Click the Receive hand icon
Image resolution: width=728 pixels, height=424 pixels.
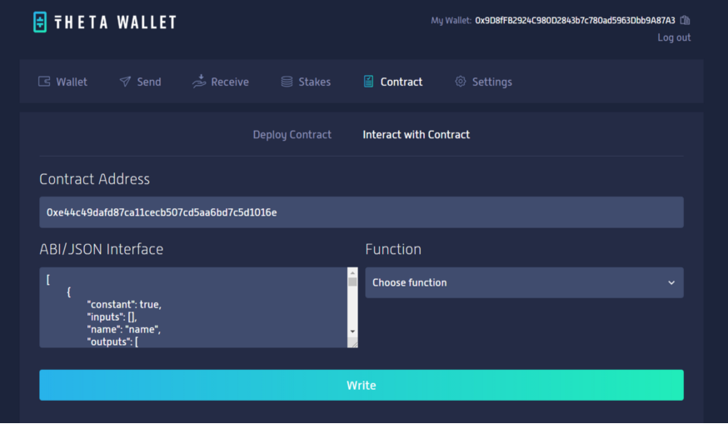(x=199, y=82)
